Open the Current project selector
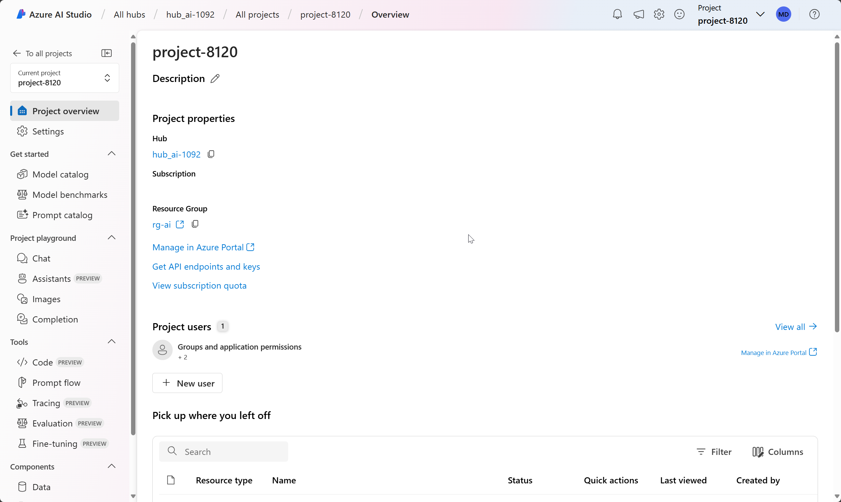This screenshot has width=841, height=502. coord(65,78)
